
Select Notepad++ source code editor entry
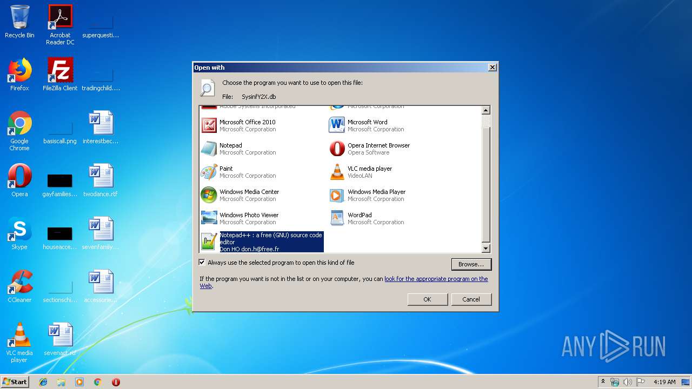tap(262, 242)
